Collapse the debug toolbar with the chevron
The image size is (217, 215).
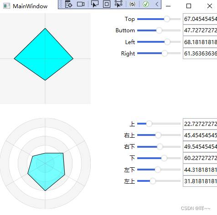click(157, 4)
